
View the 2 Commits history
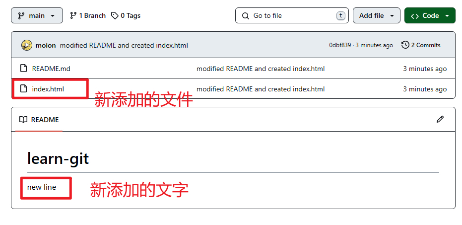tap(421, 45)
